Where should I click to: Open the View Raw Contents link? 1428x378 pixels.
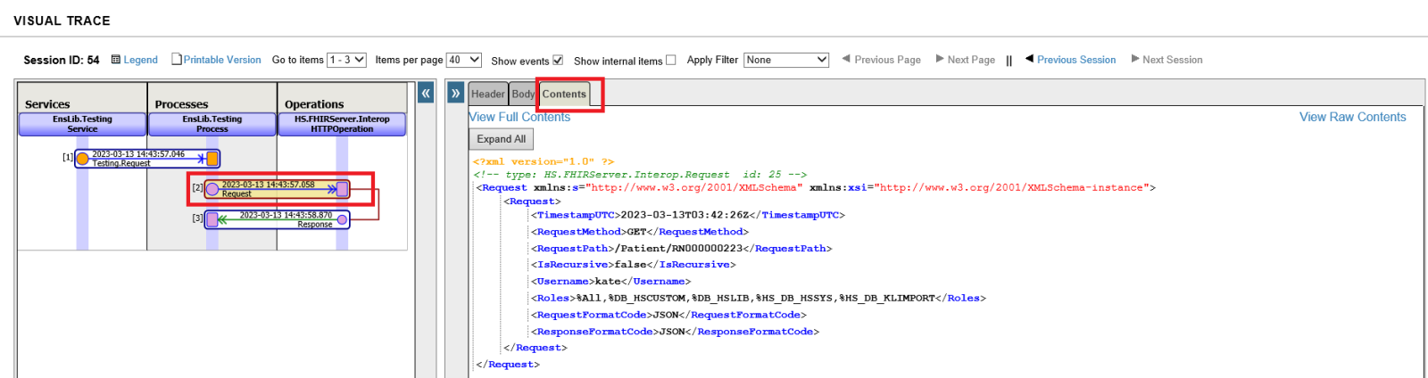pos(1352,117)
